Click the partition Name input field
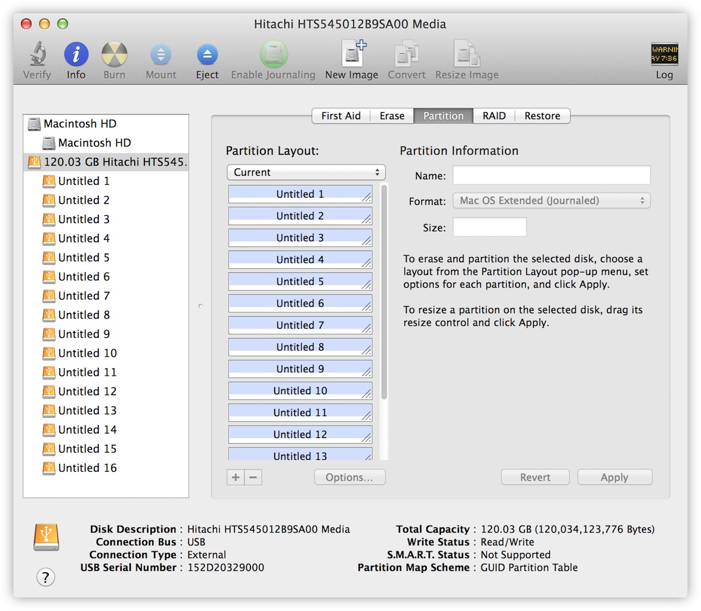The image size is (701, 611). tap(552, 175)
